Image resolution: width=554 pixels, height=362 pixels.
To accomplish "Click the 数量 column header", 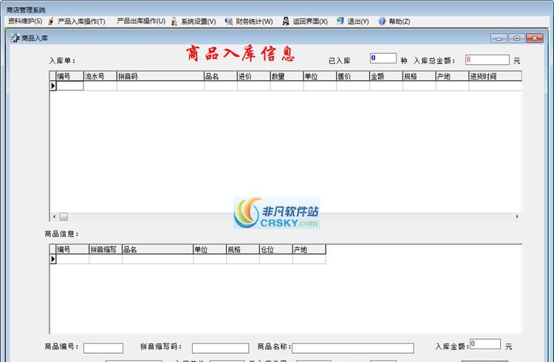I will click(287, 76).
